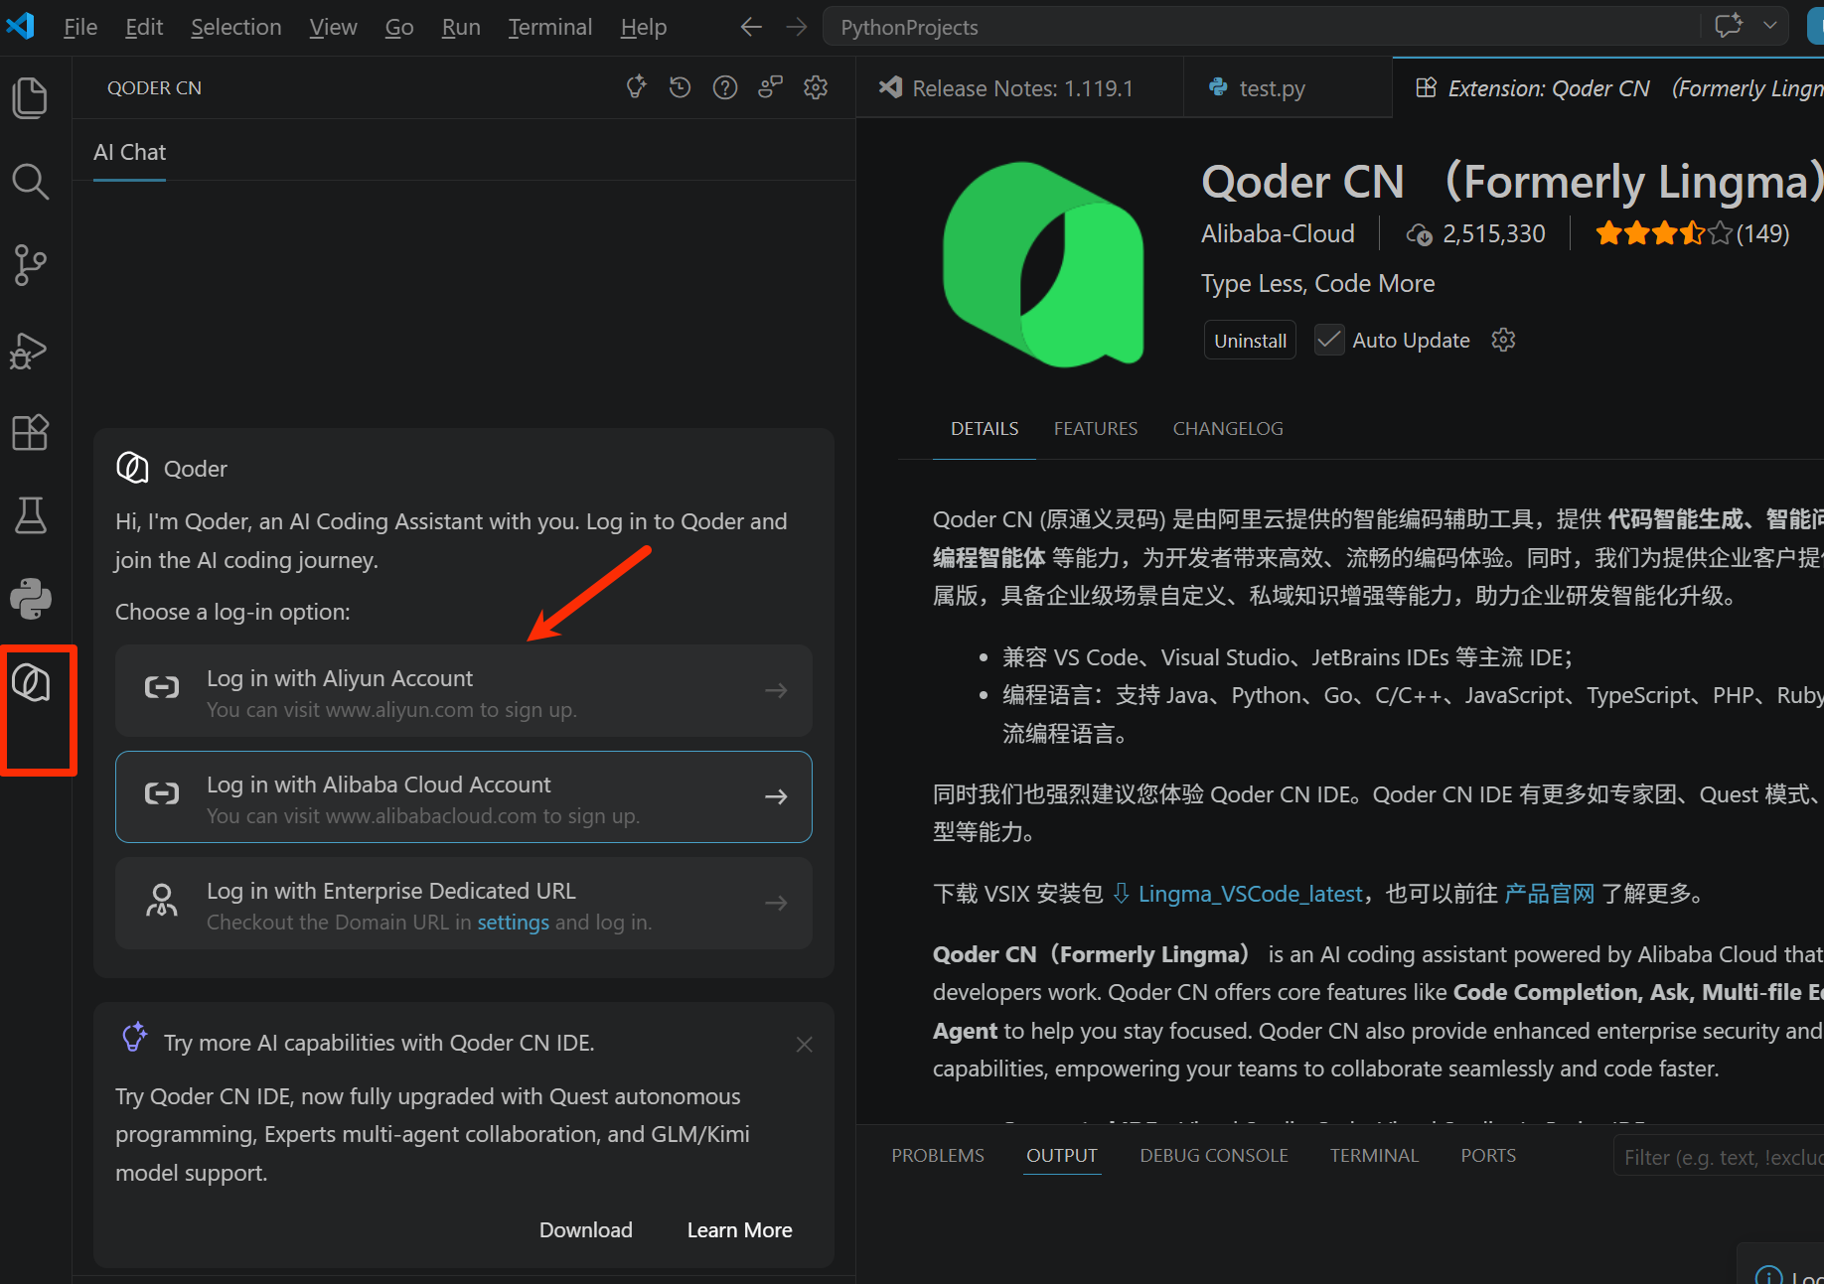Log in with Alibaba Cloud Account
This screenshot has width=1824, height=1284.
pyautogui.click(x=464, y=797)
